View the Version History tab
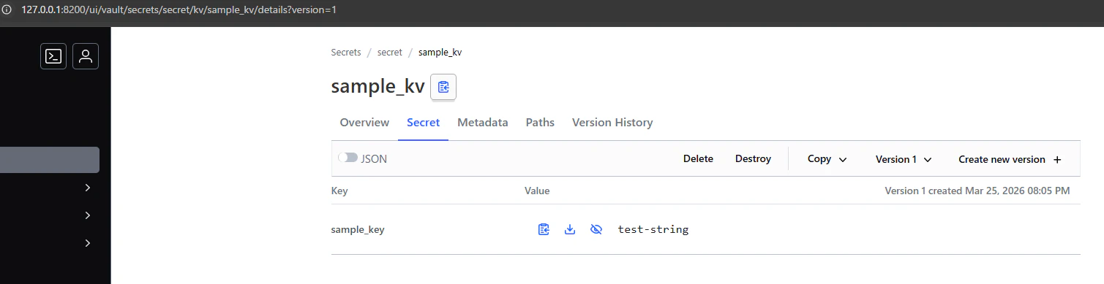The image size is (1104, 284). [x=612, y=123]
